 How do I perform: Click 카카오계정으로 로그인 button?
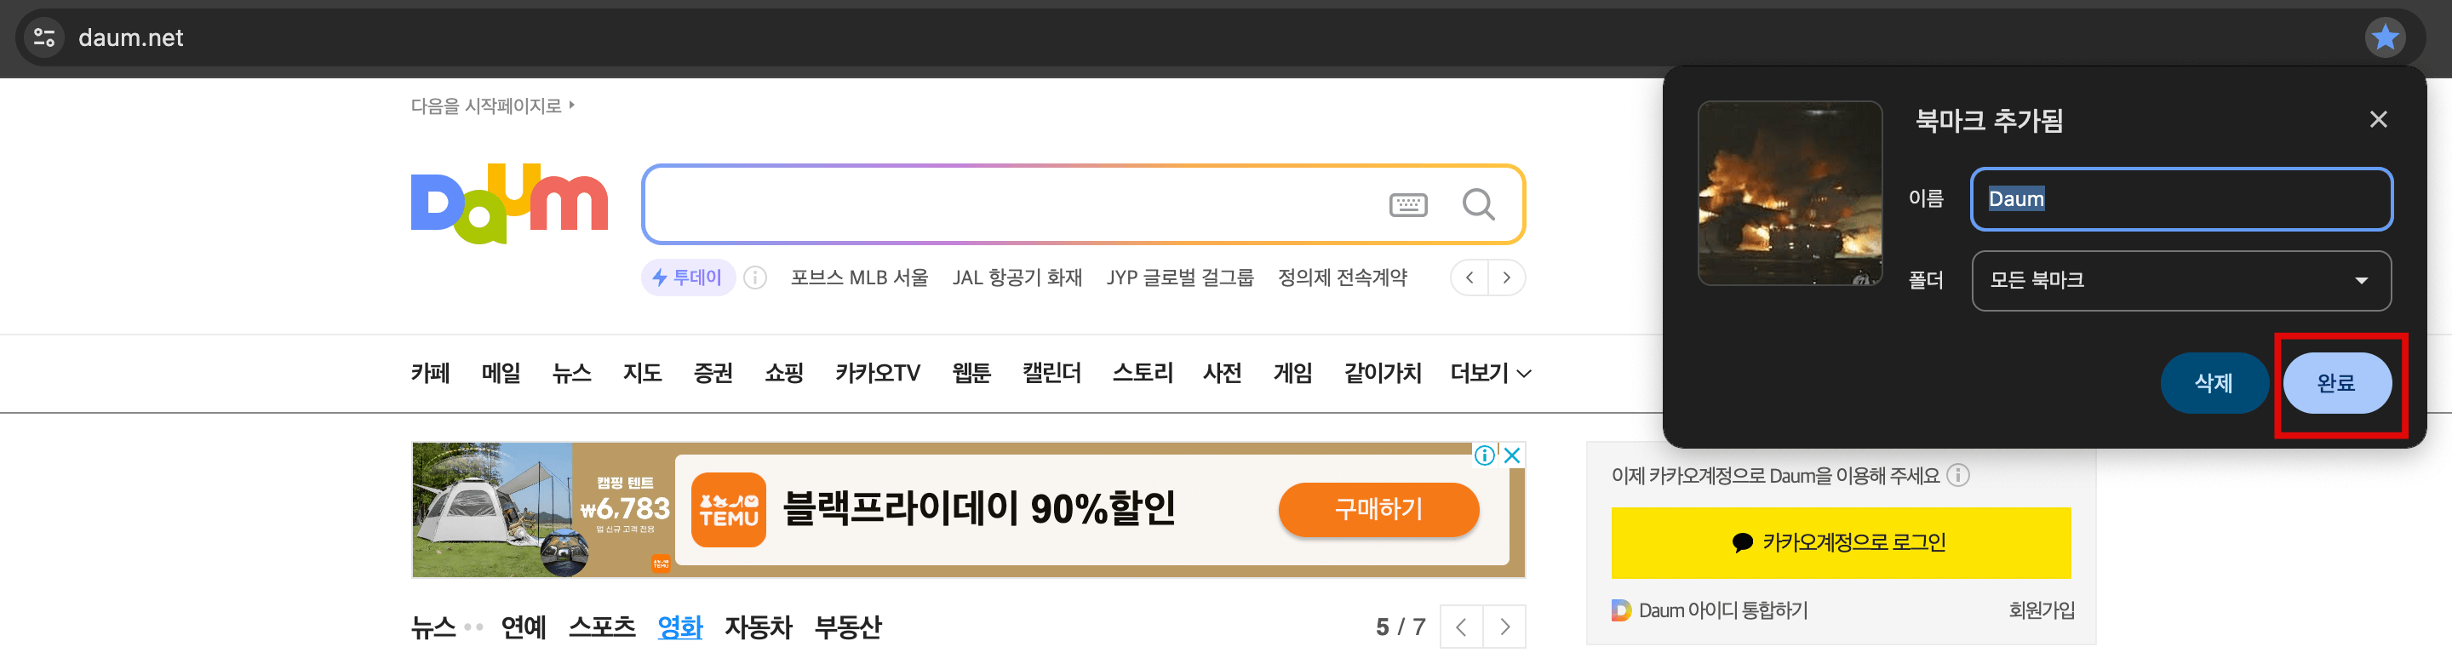pyautogui.click(x=1840, y=542)
